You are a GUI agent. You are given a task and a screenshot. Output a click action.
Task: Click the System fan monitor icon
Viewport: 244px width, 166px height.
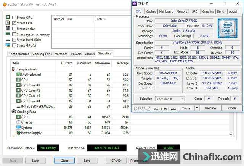[18, 128]
